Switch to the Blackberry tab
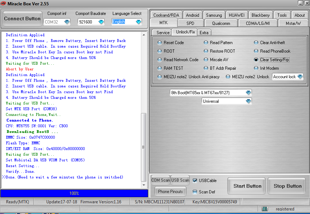Viewport: 310px width, 214px height. [x=261, y=15]
